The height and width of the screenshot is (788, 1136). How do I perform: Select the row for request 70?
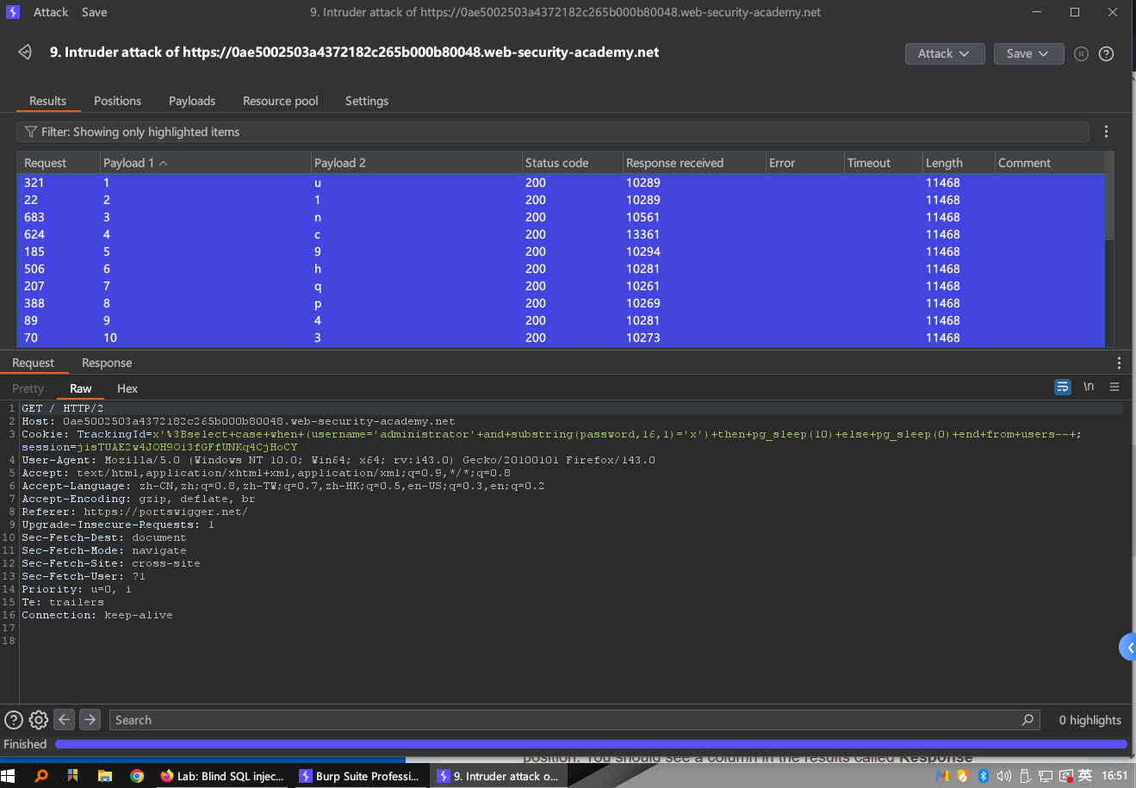tap(561, 338)
